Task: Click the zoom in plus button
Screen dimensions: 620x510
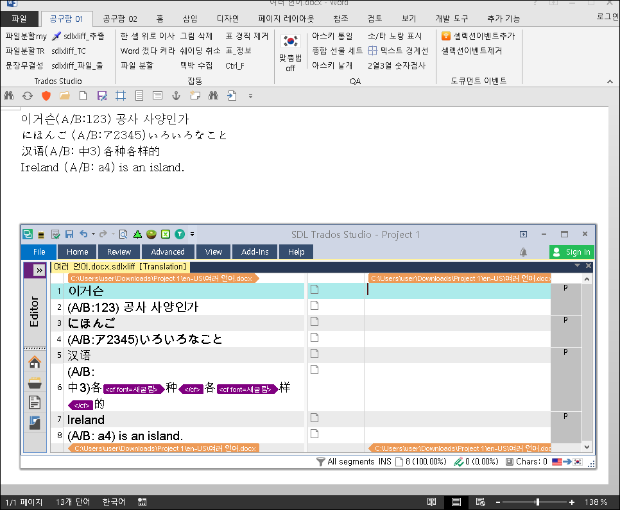Action: pyautogui.click(x=571, y=502)
